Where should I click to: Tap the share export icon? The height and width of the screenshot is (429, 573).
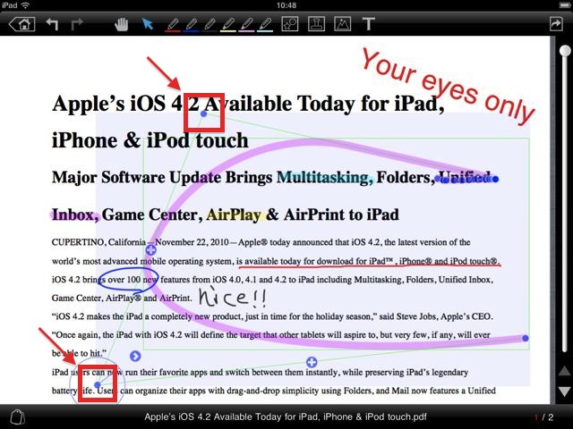[556, 24]
